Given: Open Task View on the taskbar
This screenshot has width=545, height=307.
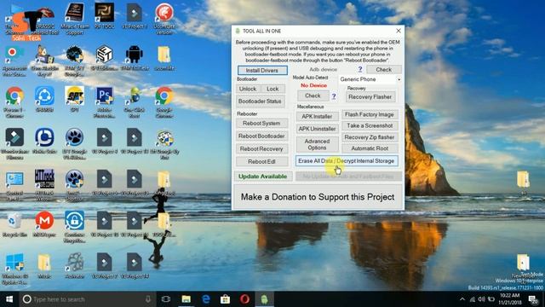Looking at the screenshot, I should tap(166, 299).
